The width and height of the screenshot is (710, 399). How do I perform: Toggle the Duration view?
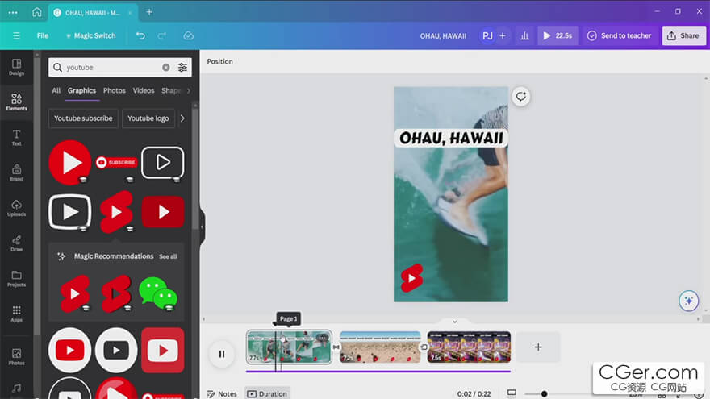coord(267,394)
